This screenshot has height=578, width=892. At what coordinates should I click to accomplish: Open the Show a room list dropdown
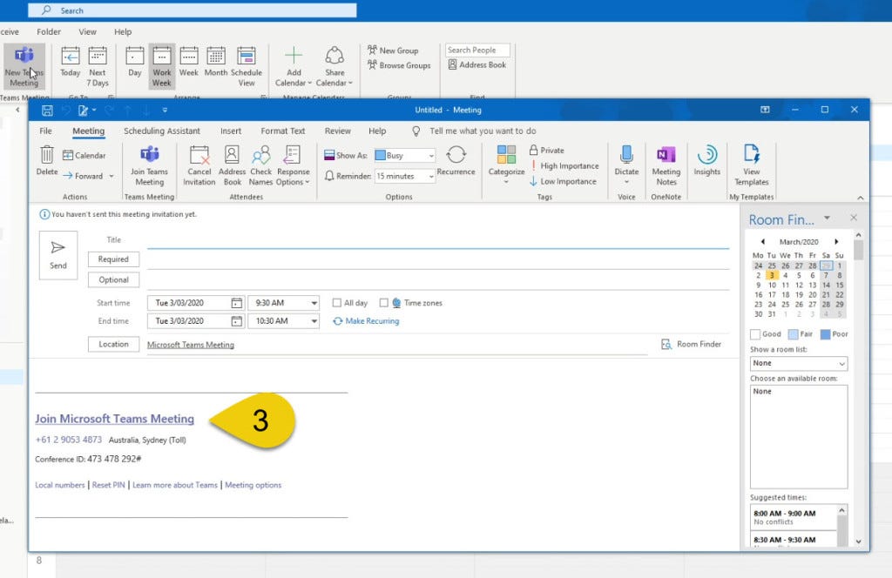click(799, 363)
